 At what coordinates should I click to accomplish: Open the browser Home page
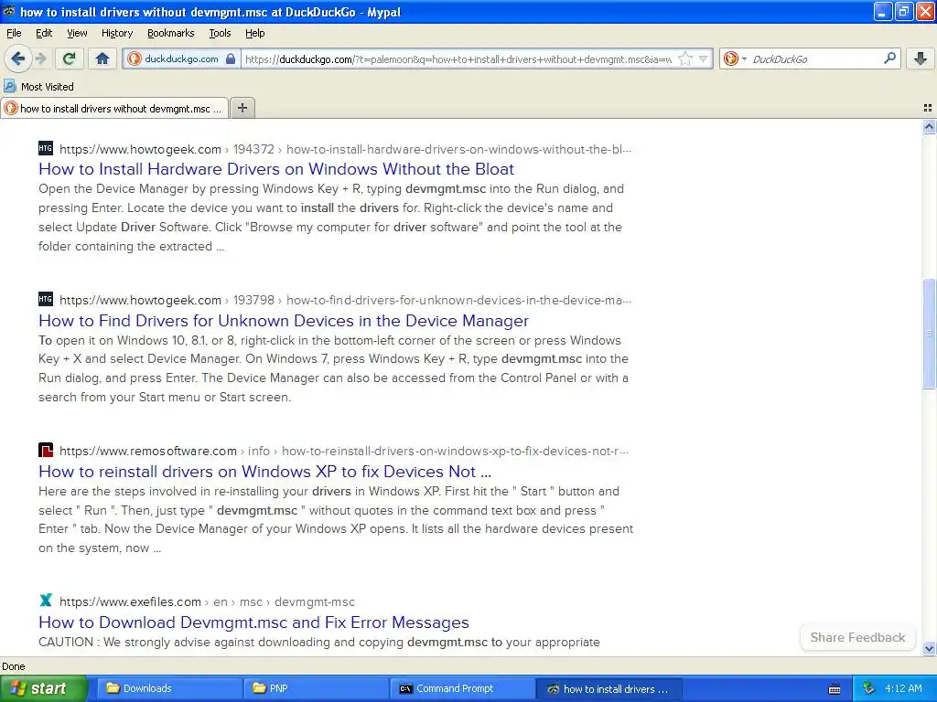(102, 58)
